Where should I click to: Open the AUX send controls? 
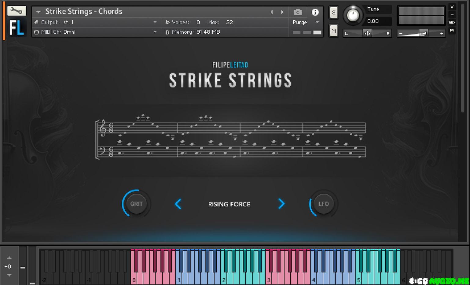452,22
